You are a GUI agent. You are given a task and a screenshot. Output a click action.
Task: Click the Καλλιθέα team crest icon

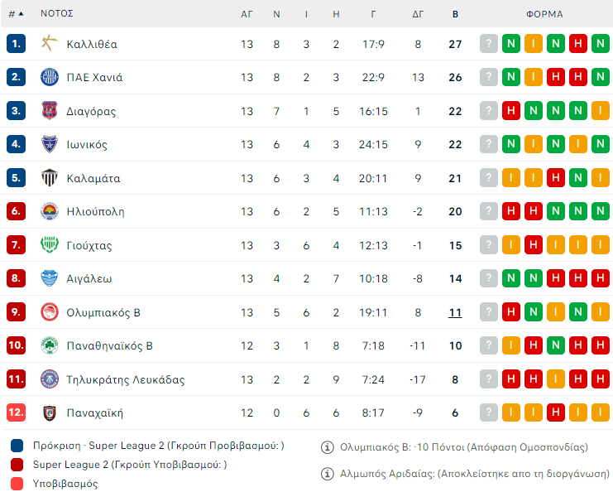pyautogui.click(x=50, y=44)
